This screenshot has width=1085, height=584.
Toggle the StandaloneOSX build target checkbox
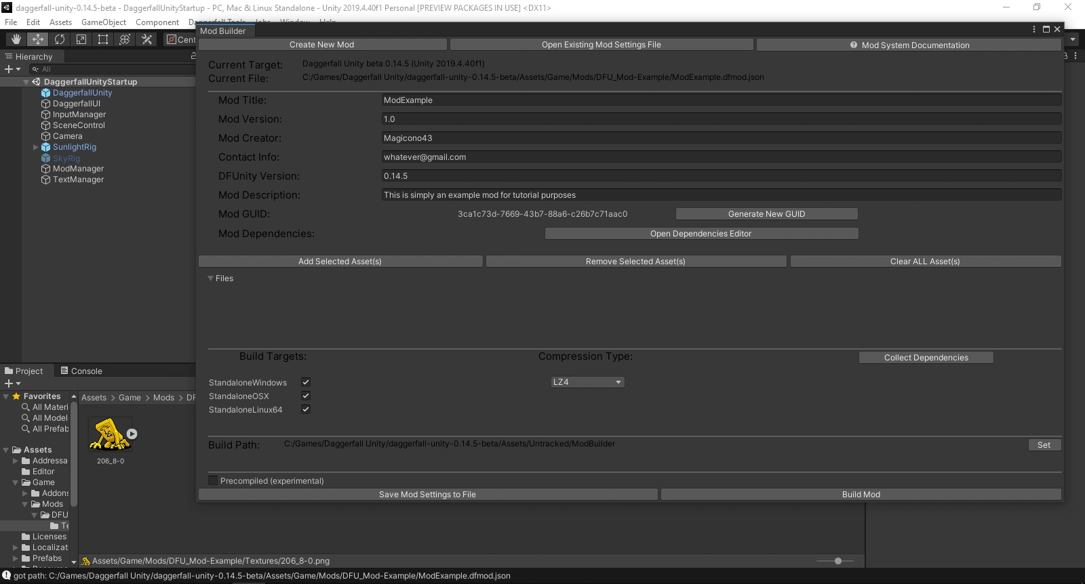click(306, 396)
